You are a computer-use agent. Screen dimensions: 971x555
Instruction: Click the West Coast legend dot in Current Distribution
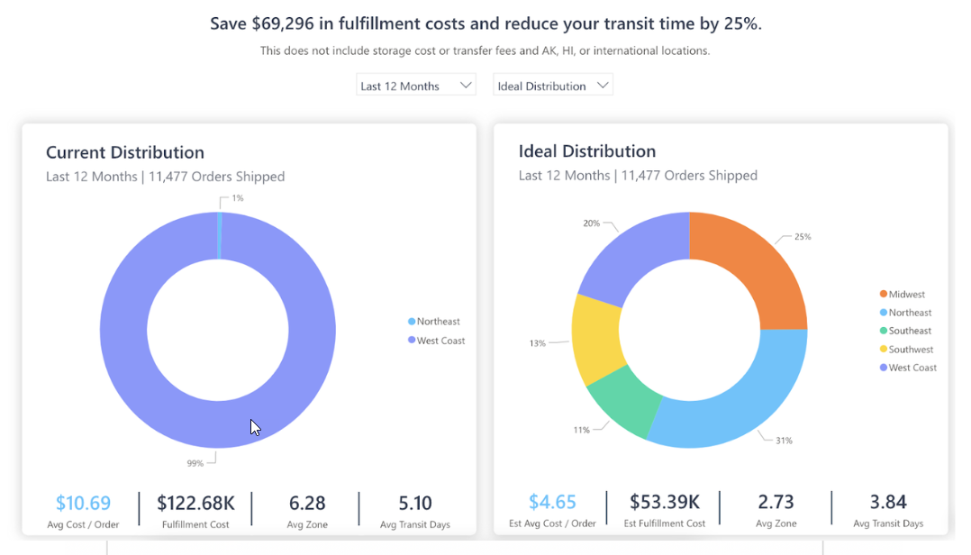(412, 341)
